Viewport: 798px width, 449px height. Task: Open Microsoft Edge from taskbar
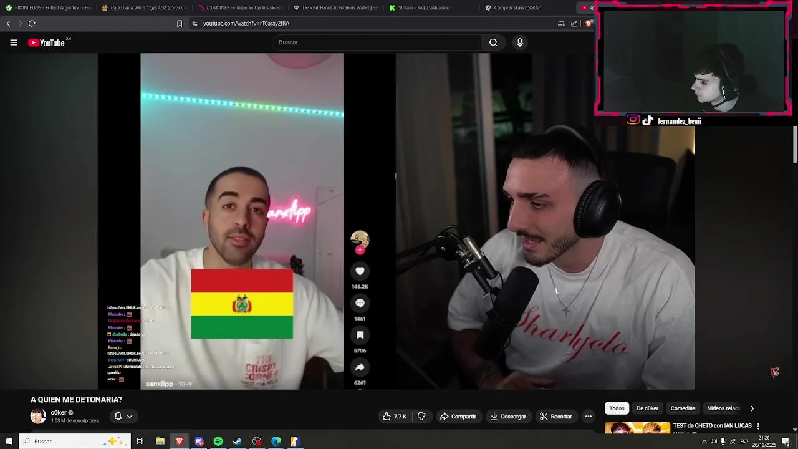click(276, 442)
